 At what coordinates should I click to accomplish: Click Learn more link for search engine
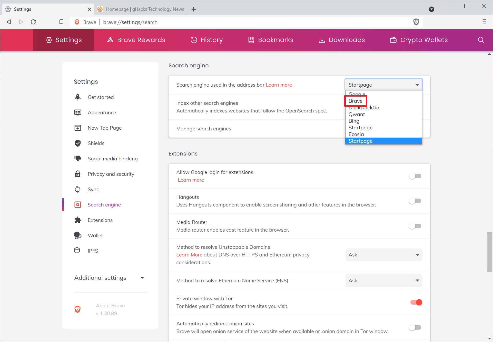[279, 85]
